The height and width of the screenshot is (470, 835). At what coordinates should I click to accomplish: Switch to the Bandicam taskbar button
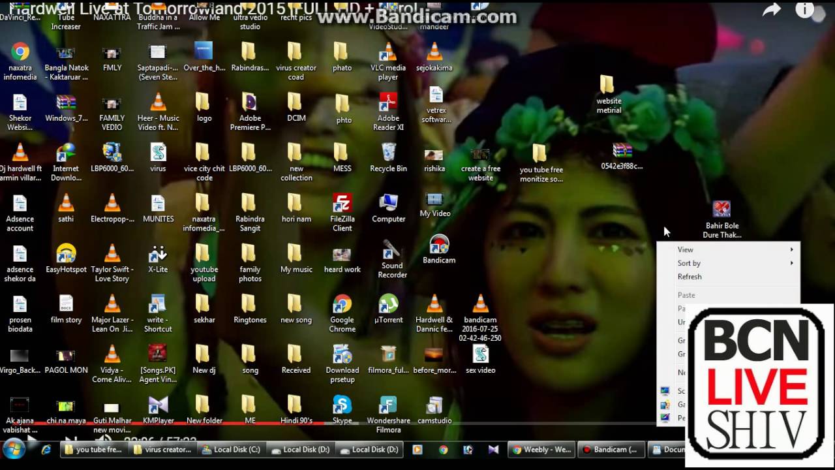(611, 449)
